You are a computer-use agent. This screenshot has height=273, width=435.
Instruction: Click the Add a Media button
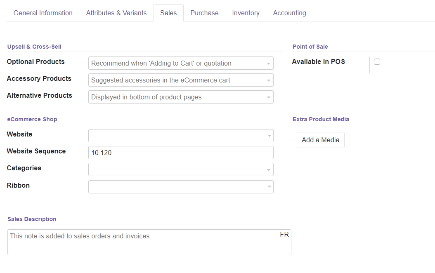[x=320, y=140]
